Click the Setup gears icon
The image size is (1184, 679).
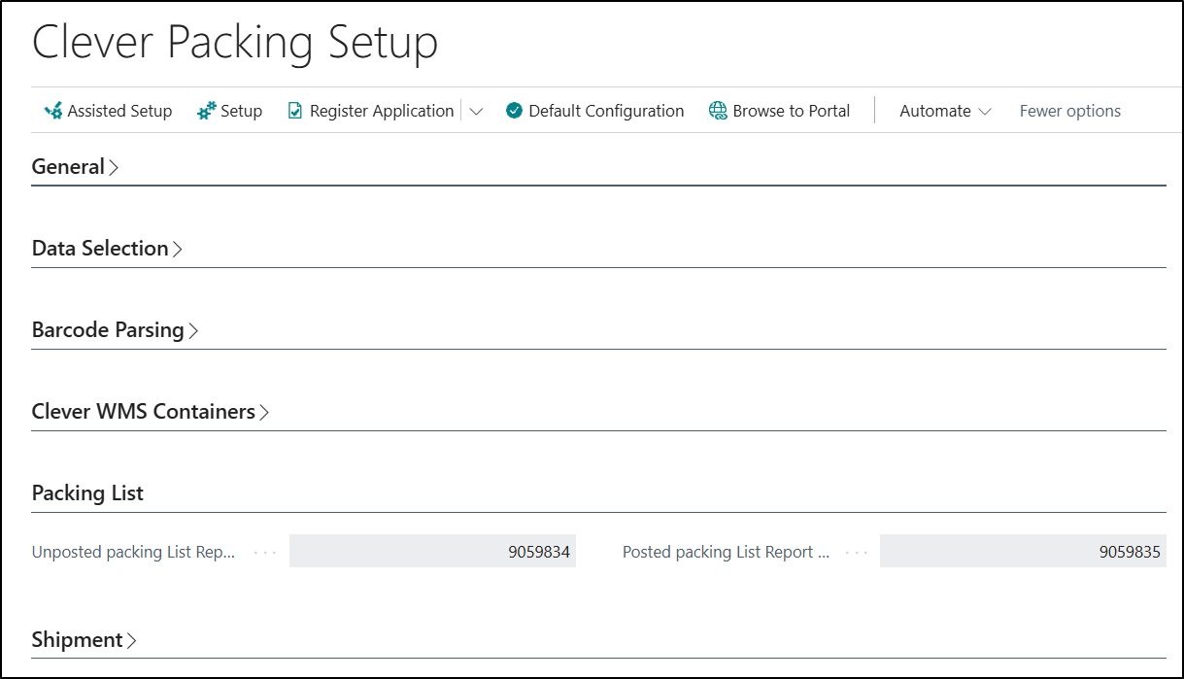[x=206, y=111]
